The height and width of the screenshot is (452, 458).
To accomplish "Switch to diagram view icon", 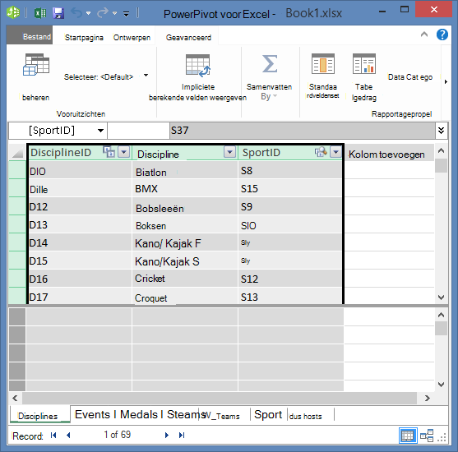I will (x=427, y=436).
